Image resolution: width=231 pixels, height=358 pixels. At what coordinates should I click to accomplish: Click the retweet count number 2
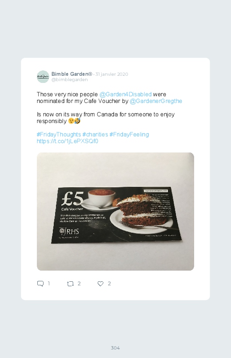(79, 284)
